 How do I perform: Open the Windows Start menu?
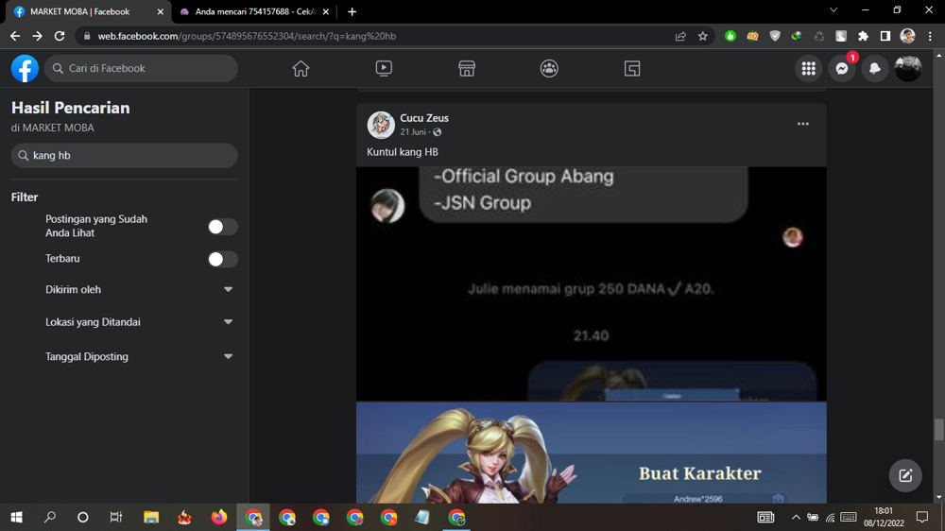(16, 517)
